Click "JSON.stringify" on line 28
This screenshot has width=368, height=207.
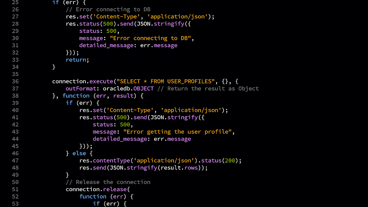pos(160,24)
